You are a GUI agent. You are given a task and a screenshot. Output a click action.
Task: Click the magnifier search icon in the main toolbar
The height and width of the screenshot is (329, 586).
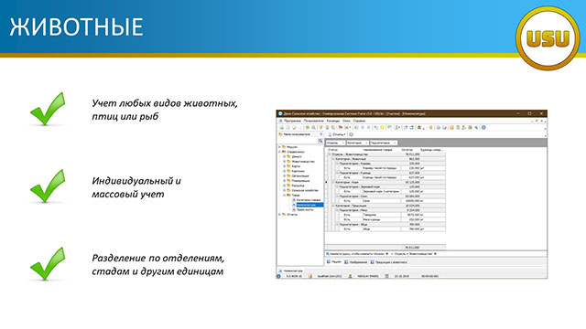pyautogui.click(x=313, y=128)
